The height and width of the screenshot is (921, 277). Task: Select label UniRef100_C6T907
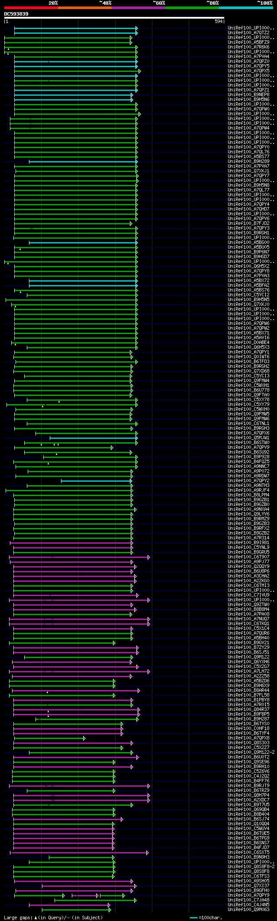click(248, 557)
